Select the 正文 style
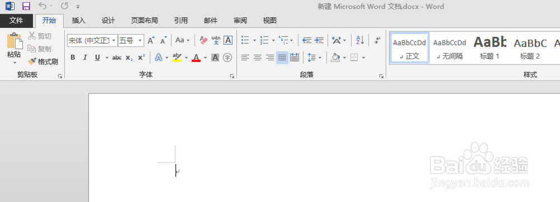Screen dimensions: 560x202 click(x=410, y=48)
